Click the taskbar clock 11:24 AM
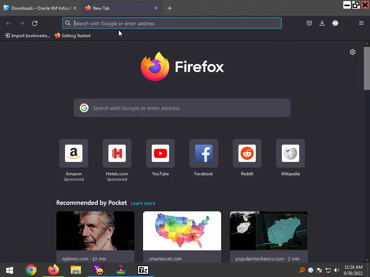 click(x=353, y=270)
